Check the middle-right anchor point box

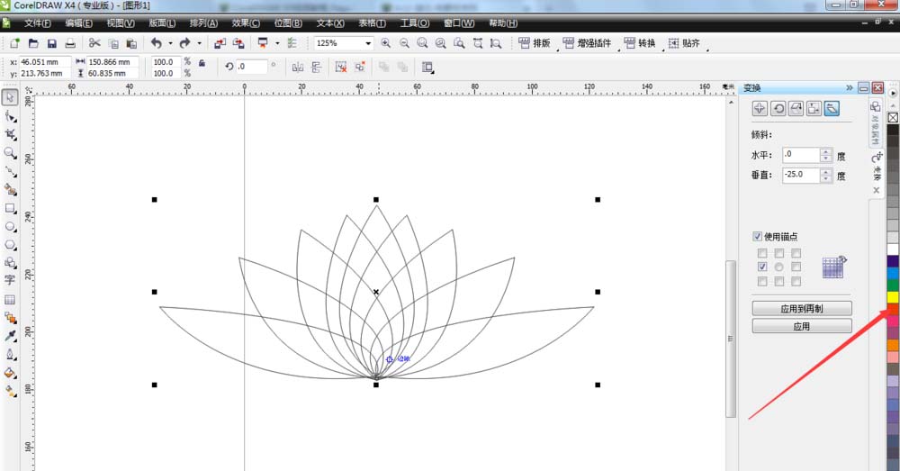[796, 267]
